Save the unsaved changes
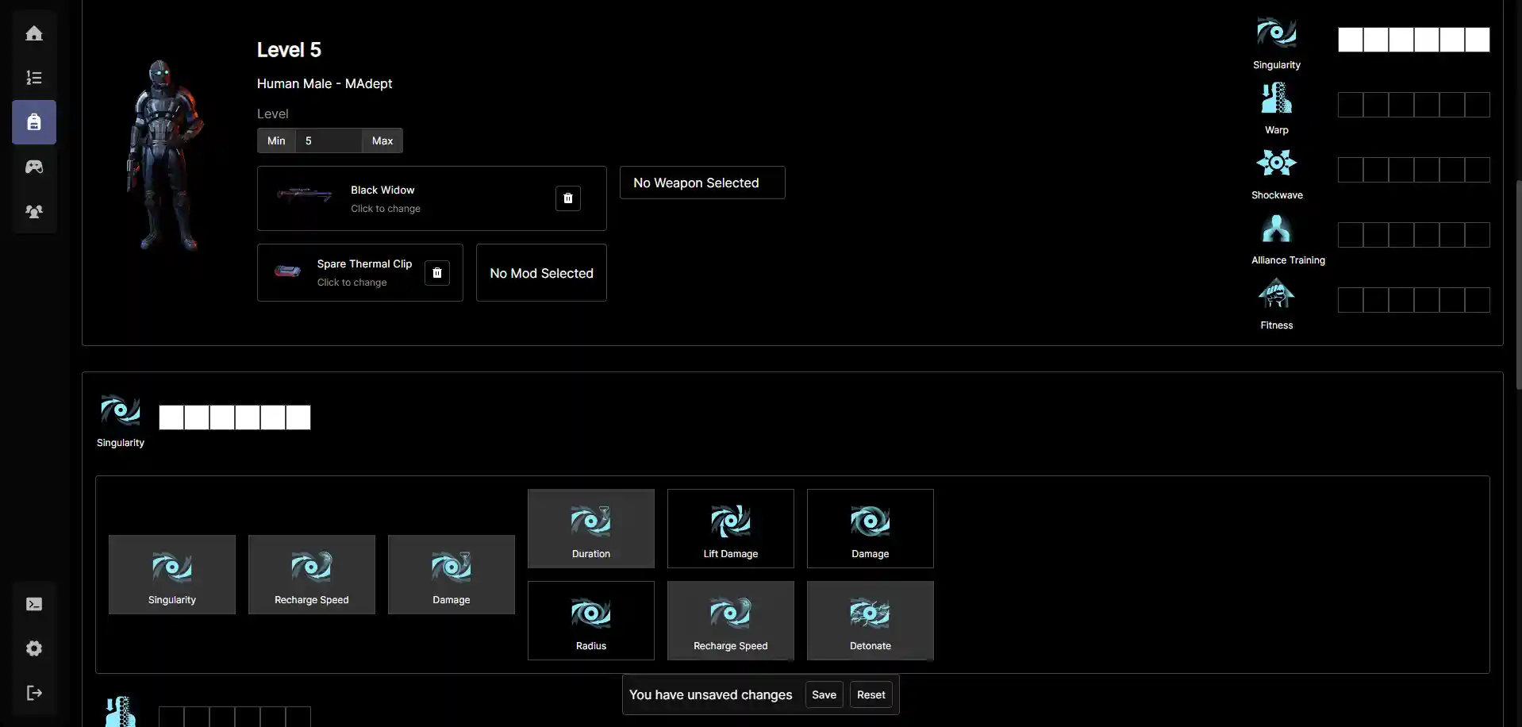 click(x=824, y=695)
